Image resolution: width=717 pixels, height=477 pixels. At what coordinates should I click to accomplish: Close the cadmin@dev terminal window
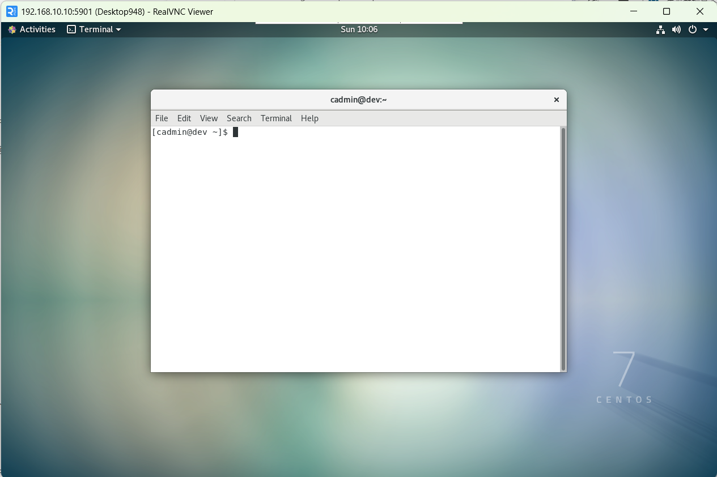point(557,100)
